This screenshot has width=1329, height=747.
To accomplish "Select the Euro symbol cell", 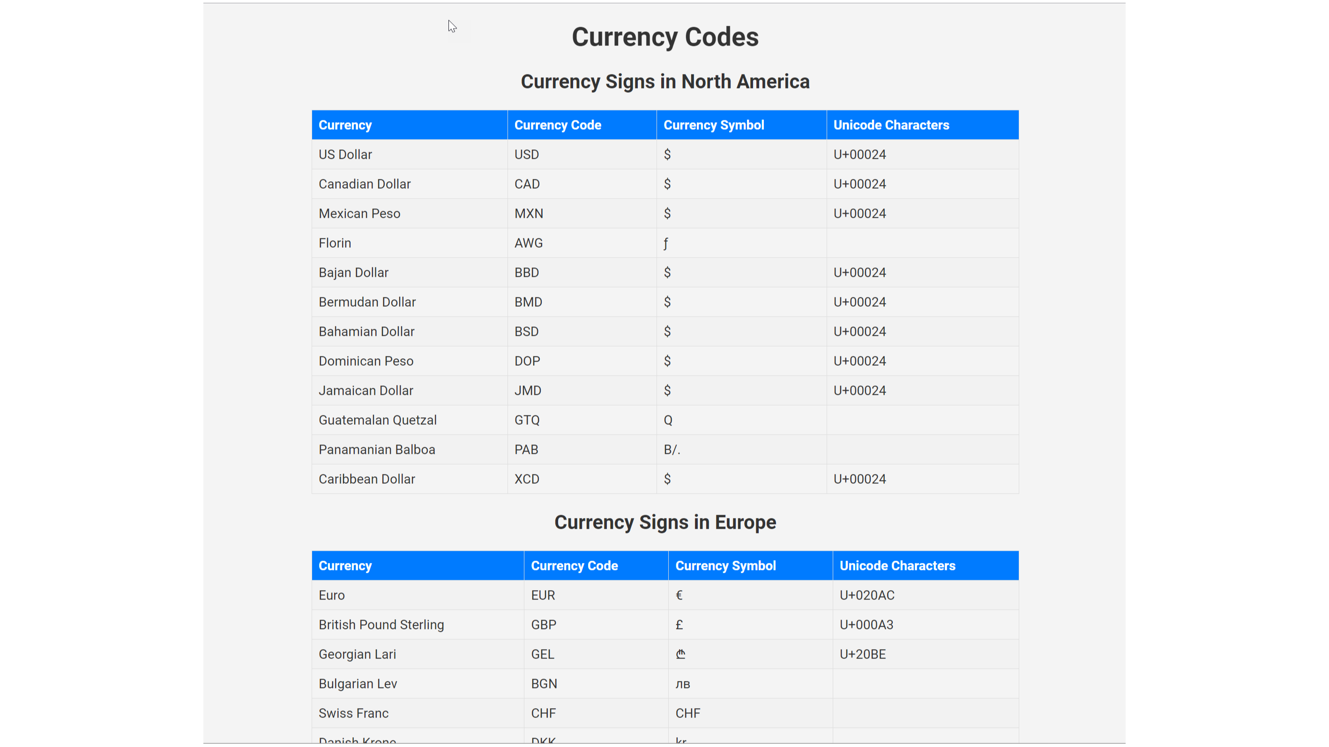I will coord(679,595).
